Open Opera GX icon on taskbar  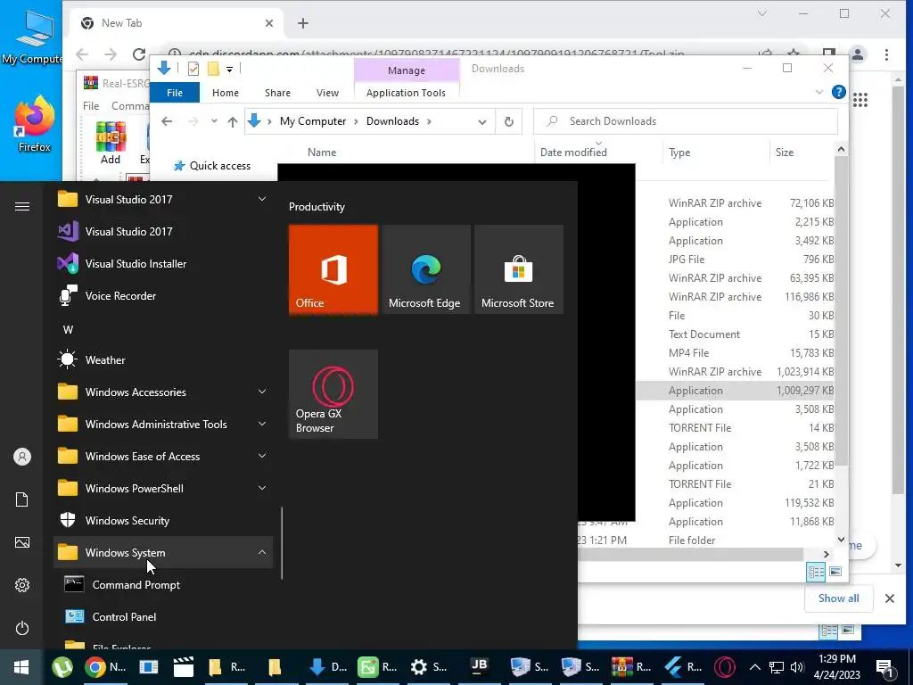[724, 667]
